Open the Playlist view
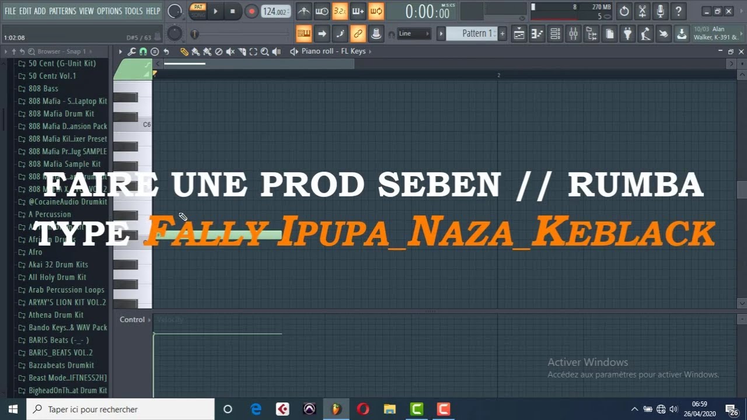The height and width of the screenshot is (420, 747). [x=519, y=34]
